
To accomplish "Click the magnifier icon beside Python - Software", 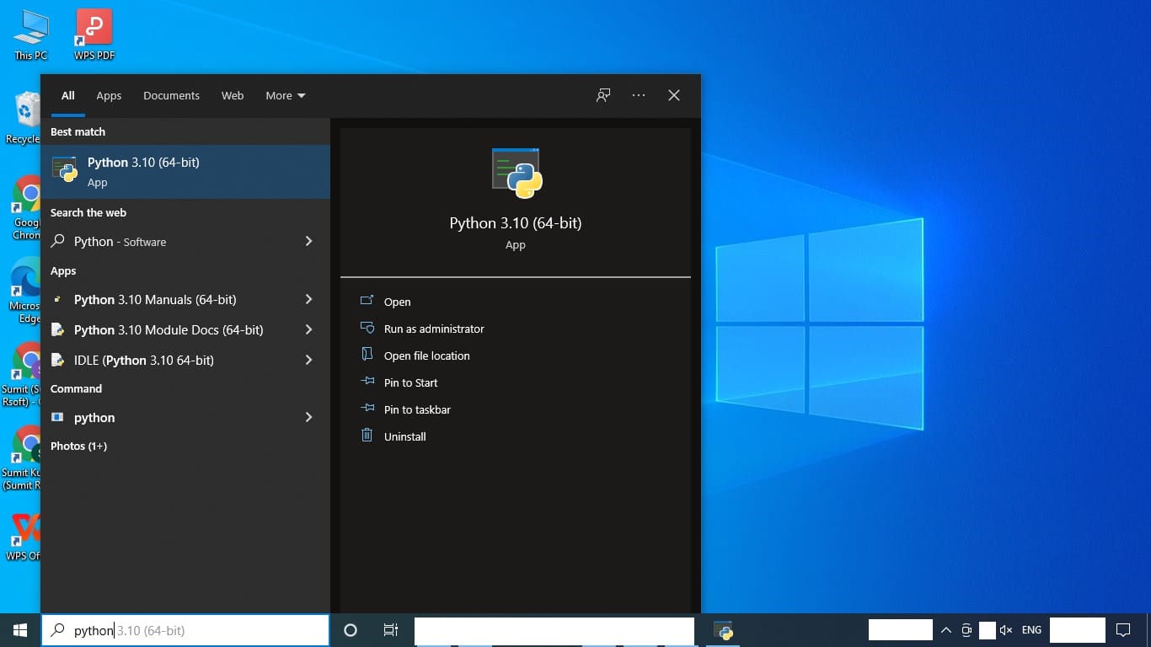I will click(58, 241).
